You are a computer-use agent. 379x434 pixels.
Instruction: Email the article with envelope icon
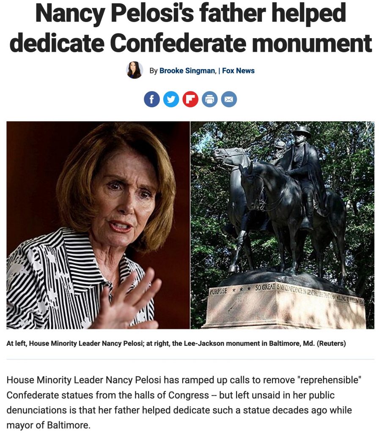229,99
